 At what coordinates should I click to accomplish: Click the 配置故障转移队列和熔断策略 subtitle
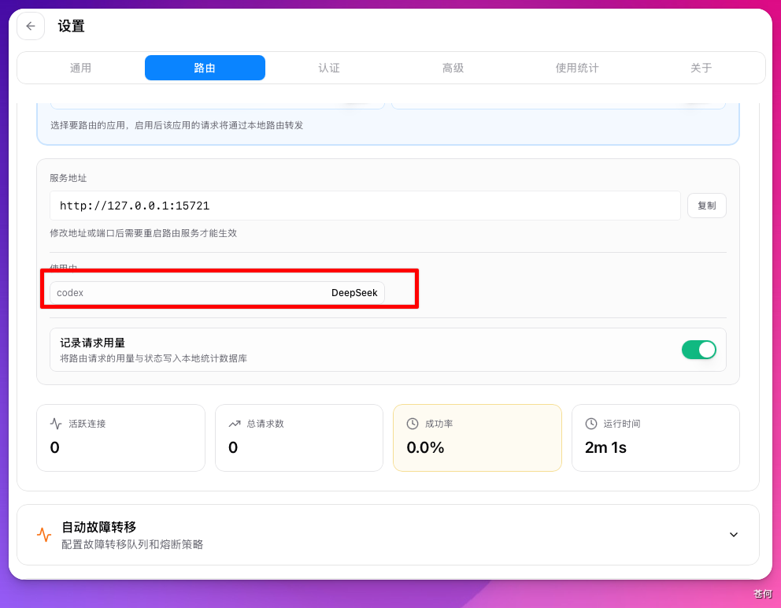click(x=132, y=544)
